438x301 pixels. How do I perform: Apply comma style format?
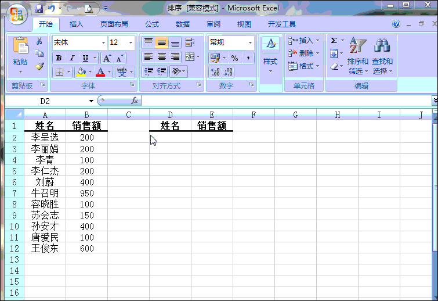248,58
